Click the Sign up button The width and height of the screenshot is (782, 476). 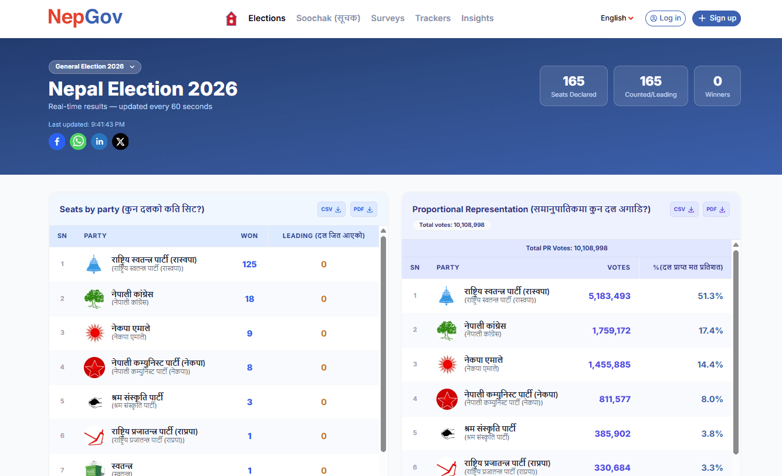point(716,18)
